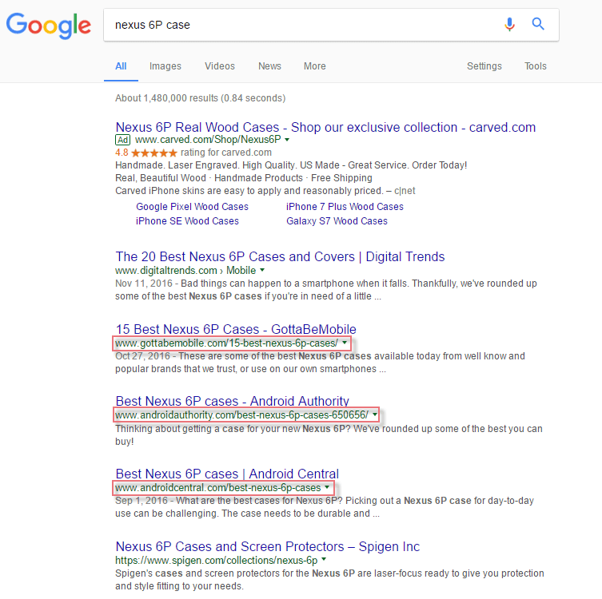Switch to the Videos tab
The height and width of the screenshot is (599, 602).
pos(220,66)
